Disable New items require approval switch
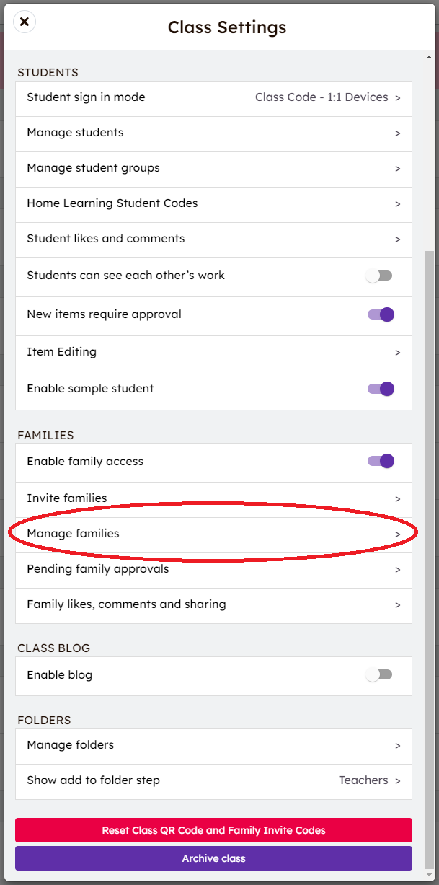 381,314
